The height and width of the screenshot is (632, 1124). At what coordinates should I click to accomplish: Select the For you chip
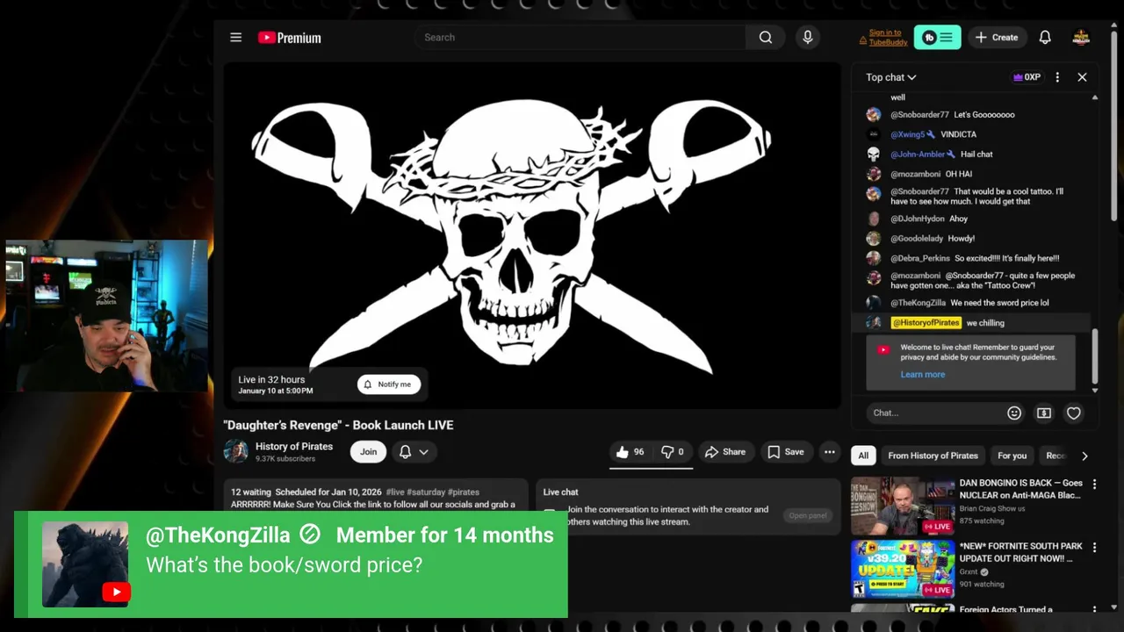(x=1012, y=456)
